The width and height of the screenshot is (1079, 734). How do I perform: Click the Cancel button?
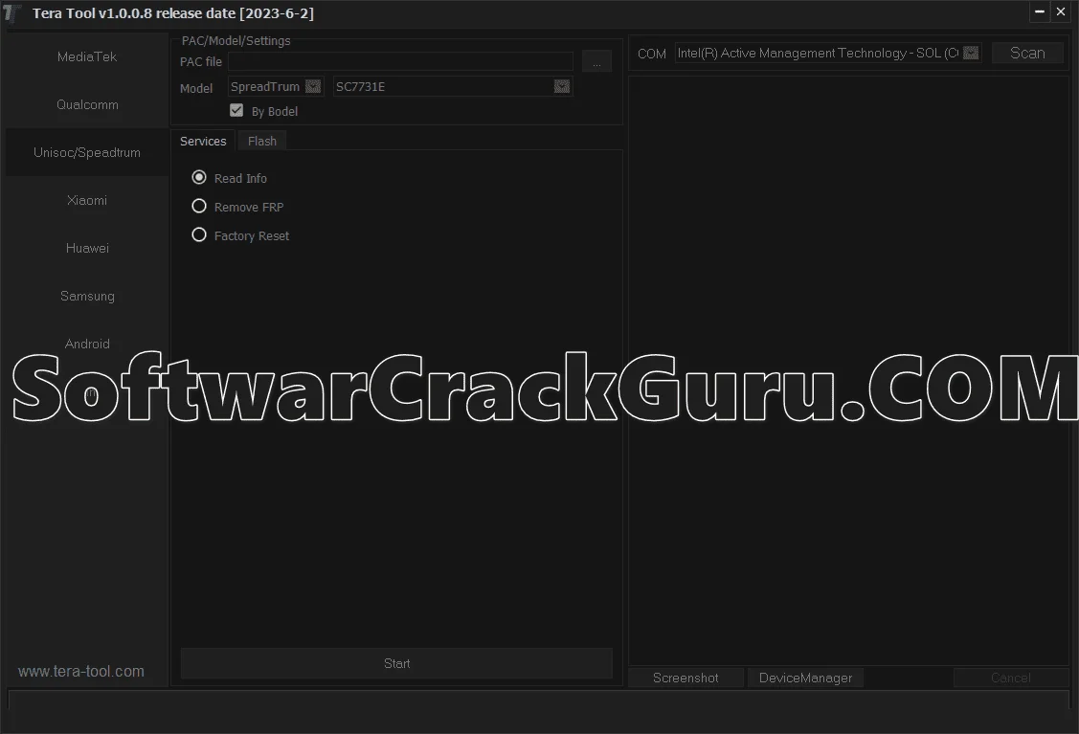(1010, 678)
